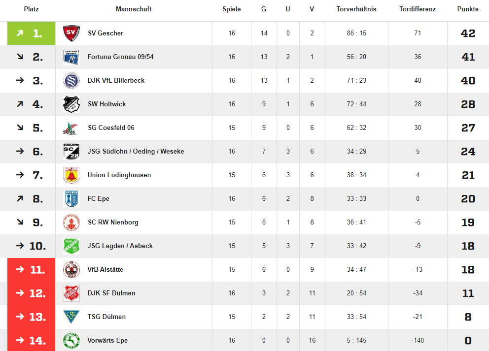
Task: Open the DJK SF Dülmen team link
Action: pyautogui.click(x=111, y=293)
